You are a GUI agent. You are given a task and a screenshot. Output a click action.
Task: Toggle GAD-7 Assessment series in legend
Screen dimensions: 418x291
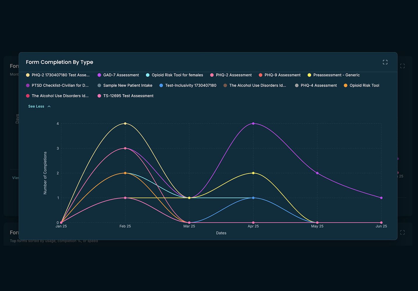coord(121,75)
